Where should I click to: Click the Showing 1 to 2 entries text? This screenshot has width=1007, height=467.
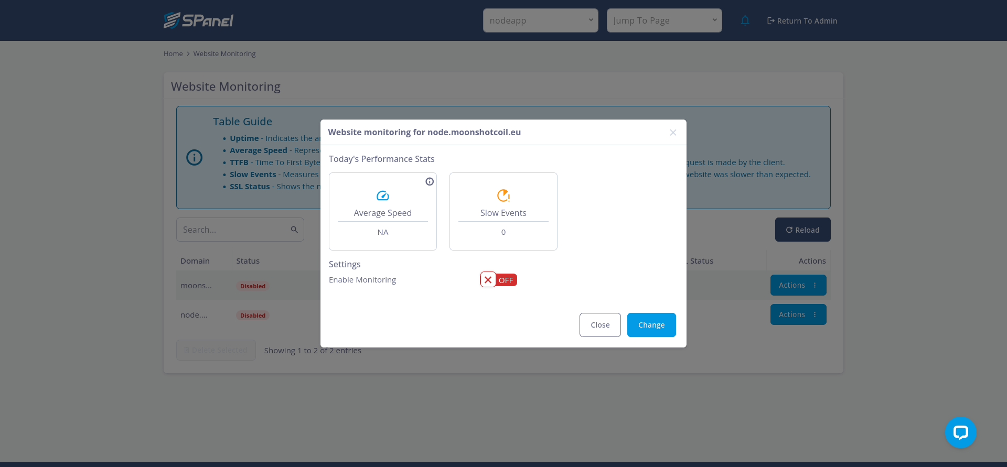[313, 351]
